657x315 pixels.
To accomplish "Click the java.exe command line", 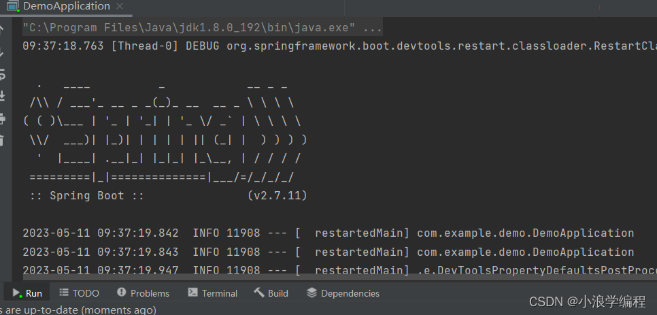I will click(x=202, y=28).
